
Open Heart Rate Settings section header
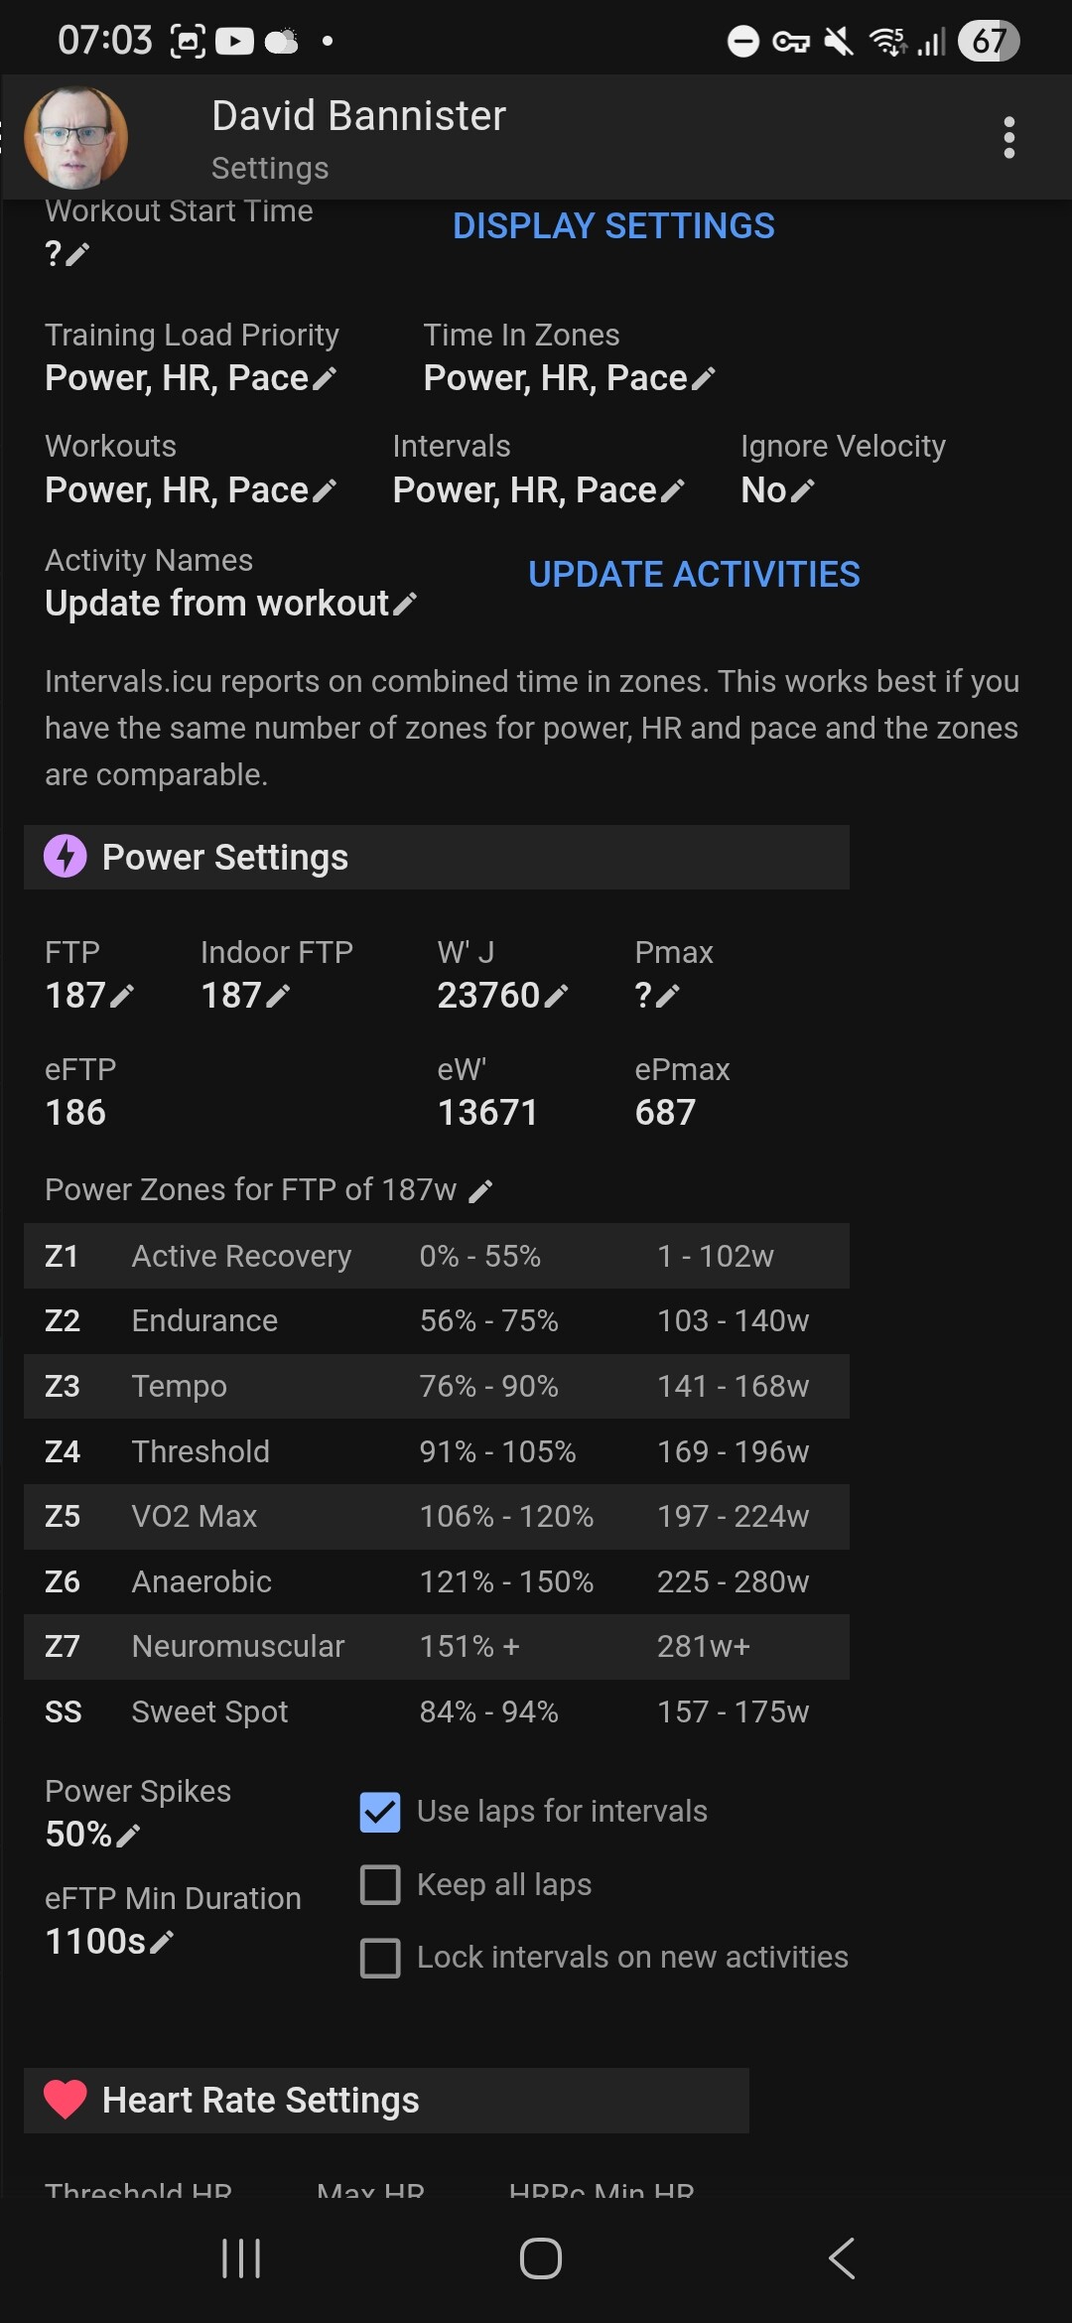pyautogui.click(x=386, y=2100)
